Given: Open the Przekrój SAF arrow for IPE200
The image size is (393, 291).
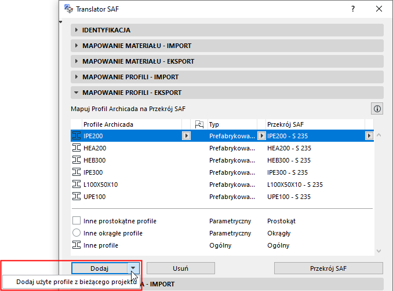Looking at the screenshot, I should 369,136.
